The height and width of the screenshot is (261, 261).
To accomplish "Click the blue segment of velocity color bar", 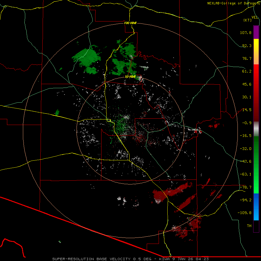I will (256, 207).
